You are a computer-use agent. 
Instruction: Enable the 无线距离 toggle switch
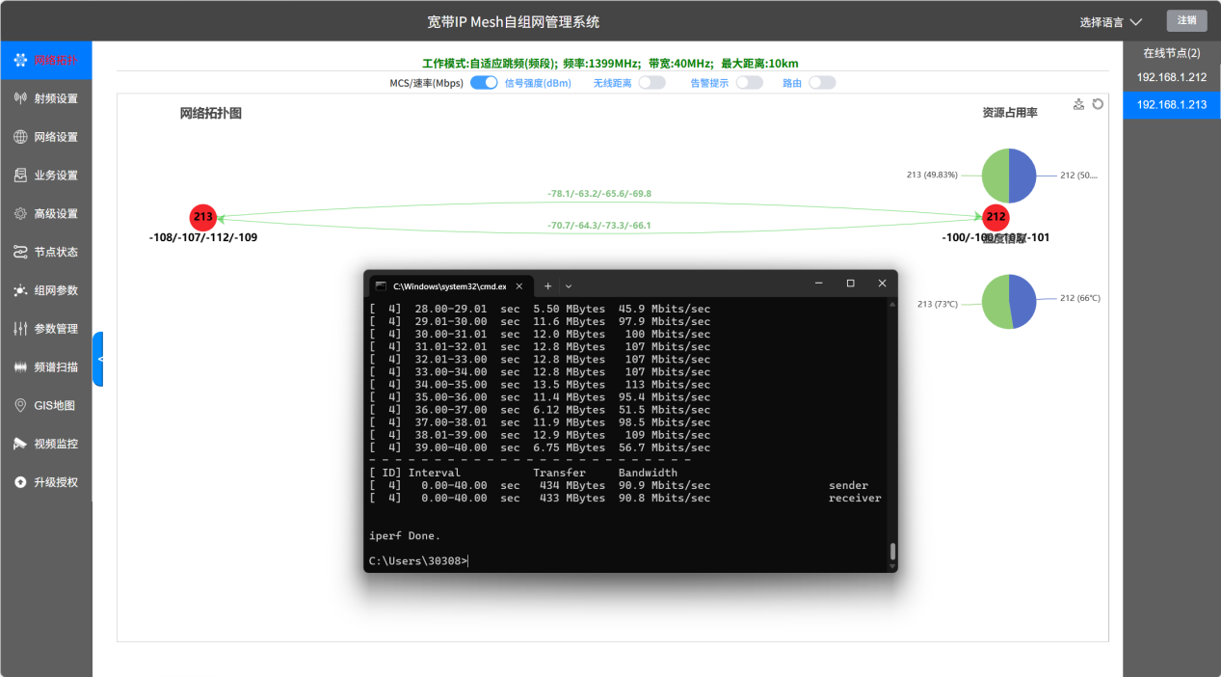tap(652, 83)
